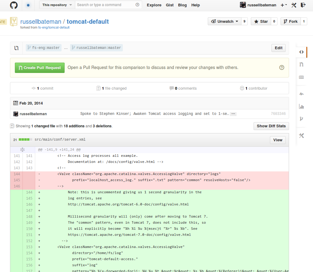Open the fs-eng/tomcat-default forked-from link
This screenshot has height=272, width=313.
click(x=54, y=27)
